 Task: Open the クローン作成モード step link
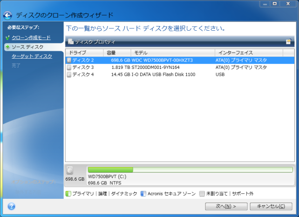point(31,38)
